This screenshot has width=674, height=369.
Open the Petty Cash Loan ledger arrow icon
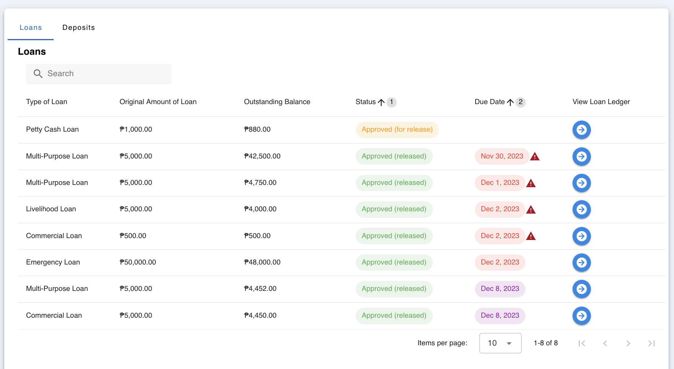click(x=582, y=130)
